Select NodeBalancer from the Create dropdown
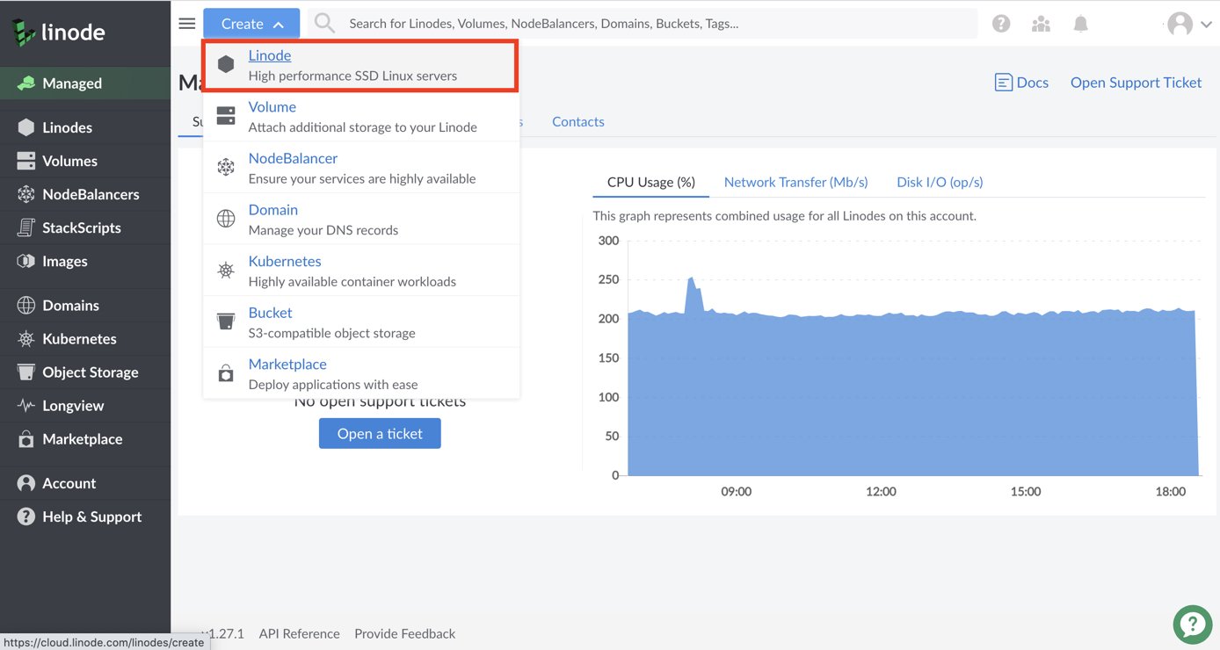This screenshot has height=650, width=1220. click(293, 158)
